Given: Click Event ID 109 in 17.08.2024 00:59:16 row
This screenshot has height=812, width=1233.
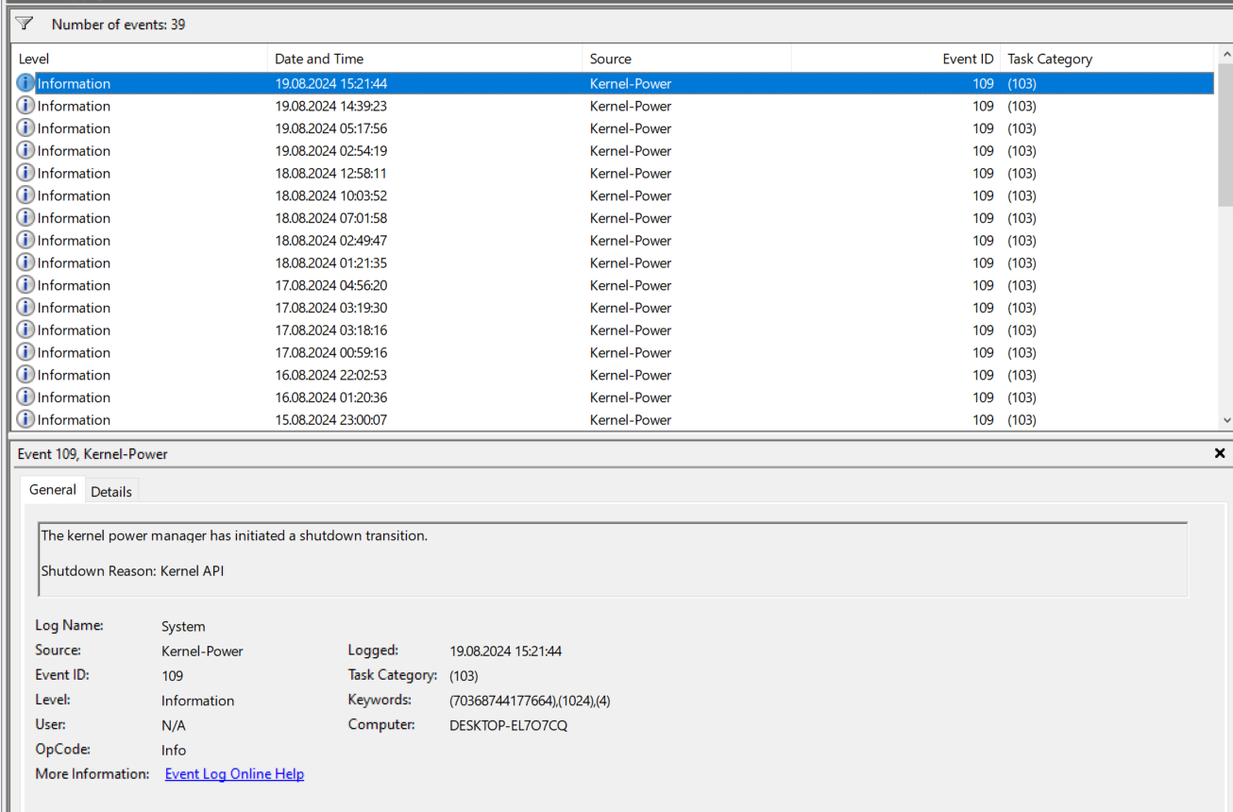Looking at the screenshot, I should [983, 352].
